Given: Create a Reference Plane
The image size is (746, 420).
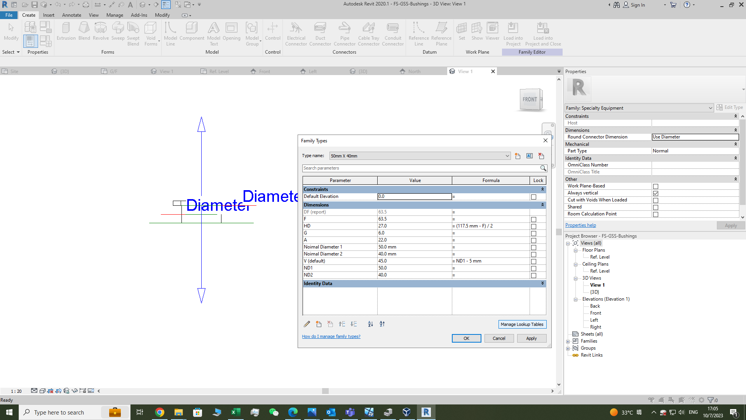Looking at the screenshot, I should coord(441,33).
